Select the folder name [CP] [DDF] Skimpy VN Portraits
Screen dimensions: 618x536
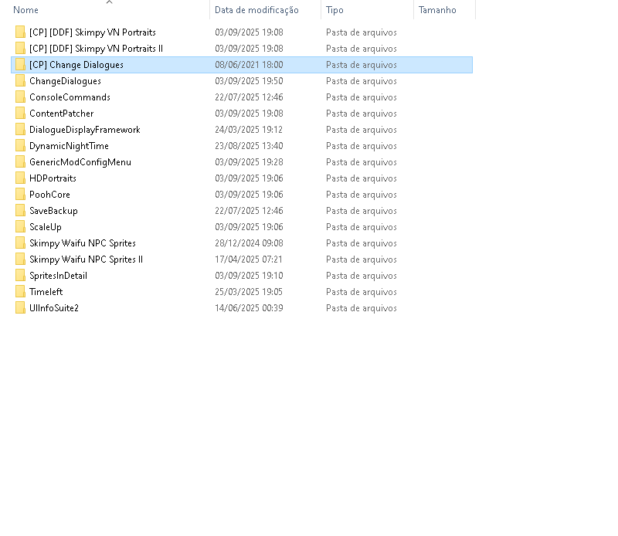(x=93, y=32)
